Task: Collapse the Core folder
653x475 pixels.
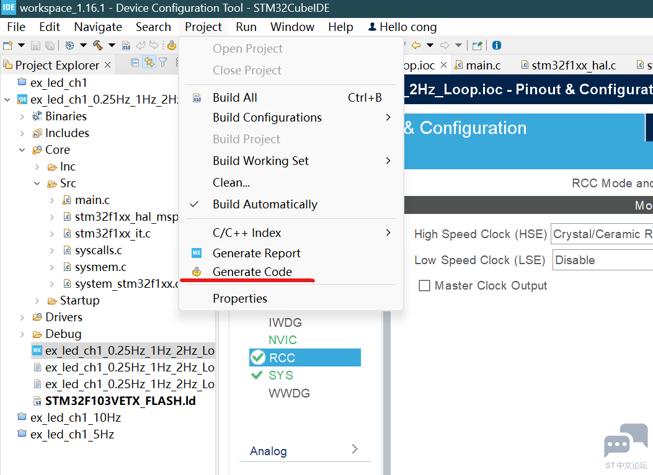Action: pyautogui.click(x=22, y=150)
